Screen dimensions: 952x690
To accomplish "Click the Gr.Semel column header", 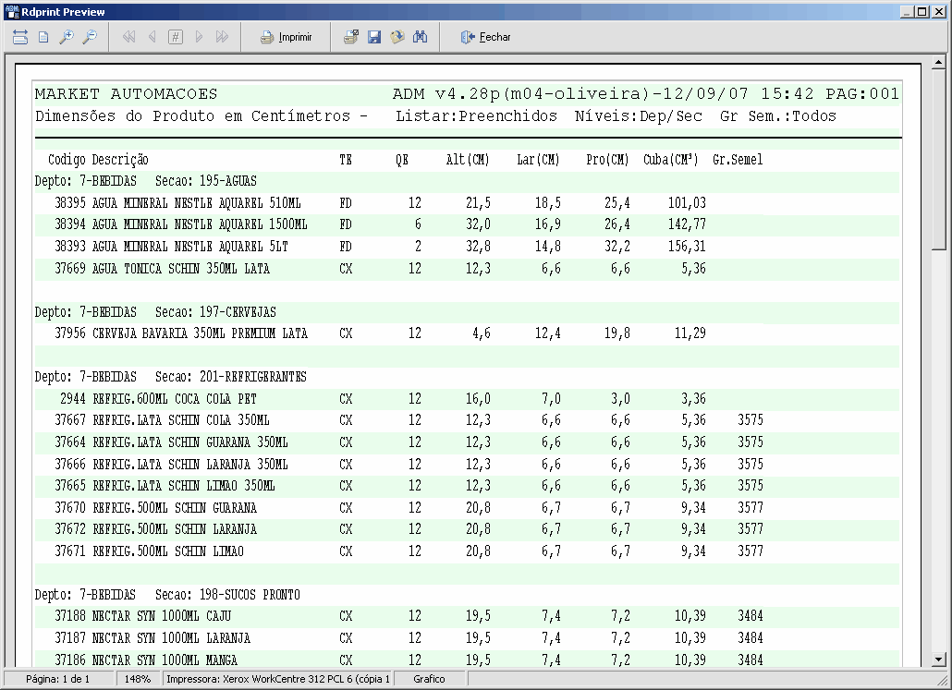I will (x=738, y=160).
